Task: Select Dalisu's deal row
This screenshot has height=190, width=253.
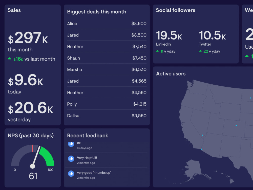Action: (x=107, y=116)
